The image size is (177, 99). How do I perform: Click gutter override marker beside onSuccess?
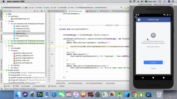[52, 43]
